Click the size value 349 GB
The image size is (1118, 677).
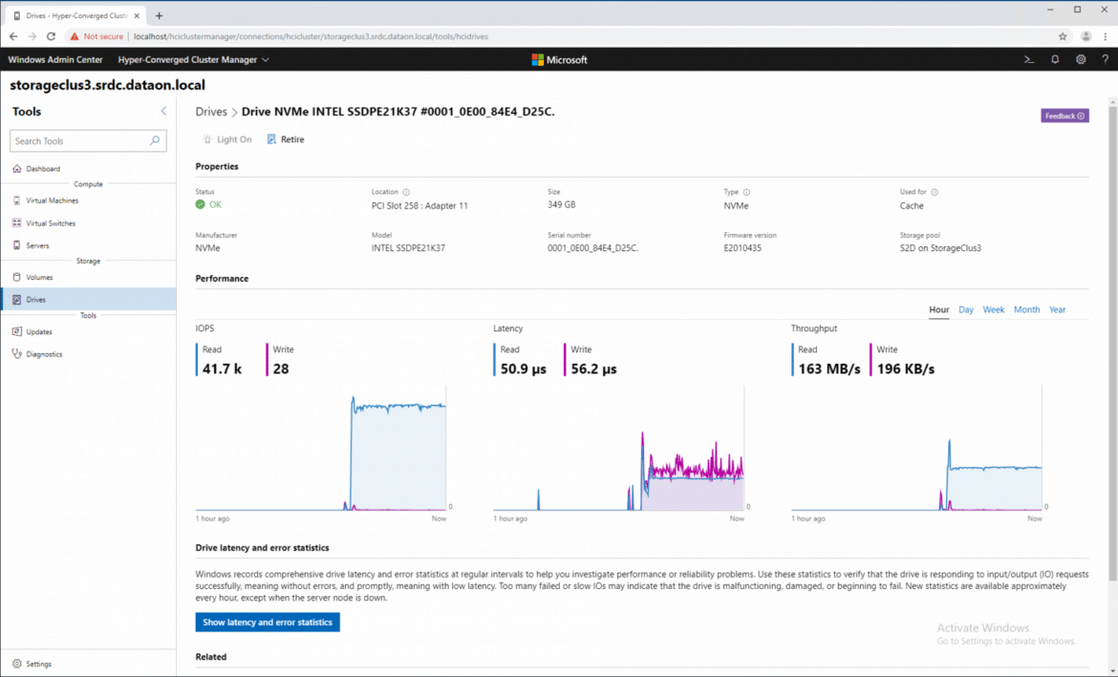[561, 204]
